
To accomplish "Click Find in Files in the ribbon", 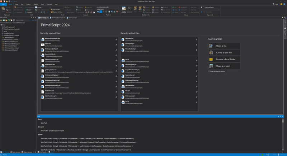I will coord(56,10).
